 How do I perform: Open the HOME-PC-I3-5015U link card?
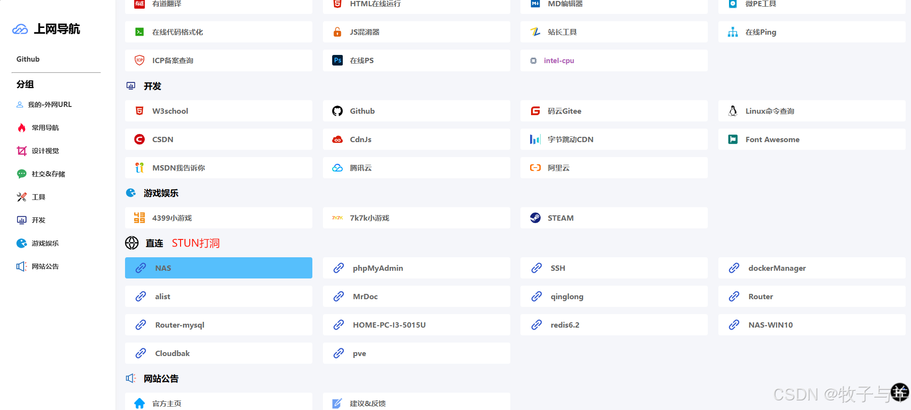point(417,325)
